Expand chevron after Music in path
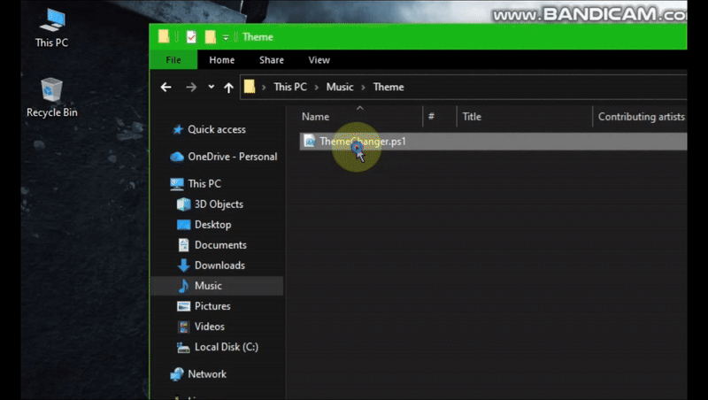This screenshot has height=400, width=708. (x=363, y=87)
